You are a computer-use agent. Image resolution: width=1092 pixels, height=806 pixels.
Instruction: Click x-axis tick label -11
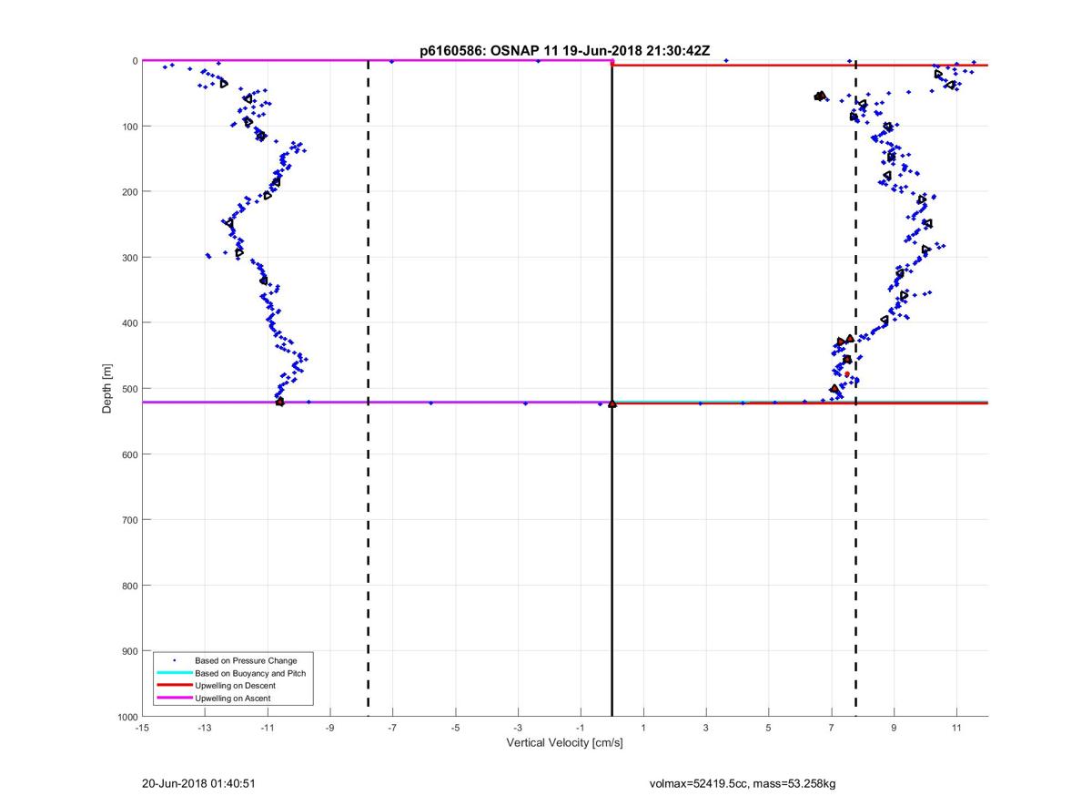[x=268, y=729]
